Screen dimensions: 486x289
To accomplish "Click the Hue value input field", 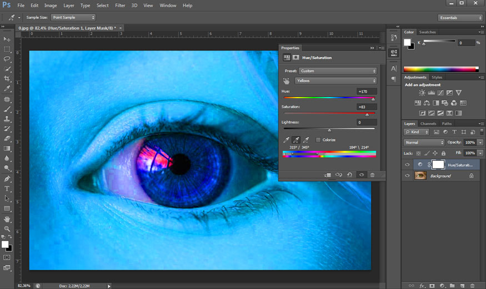I will click(x=367, y=92).
